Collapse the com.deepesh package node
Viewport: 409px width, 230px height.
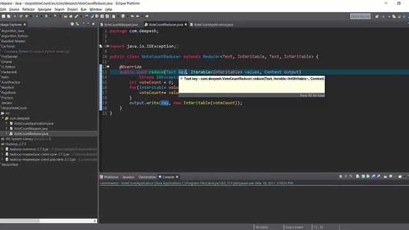[x=3, y=118]
